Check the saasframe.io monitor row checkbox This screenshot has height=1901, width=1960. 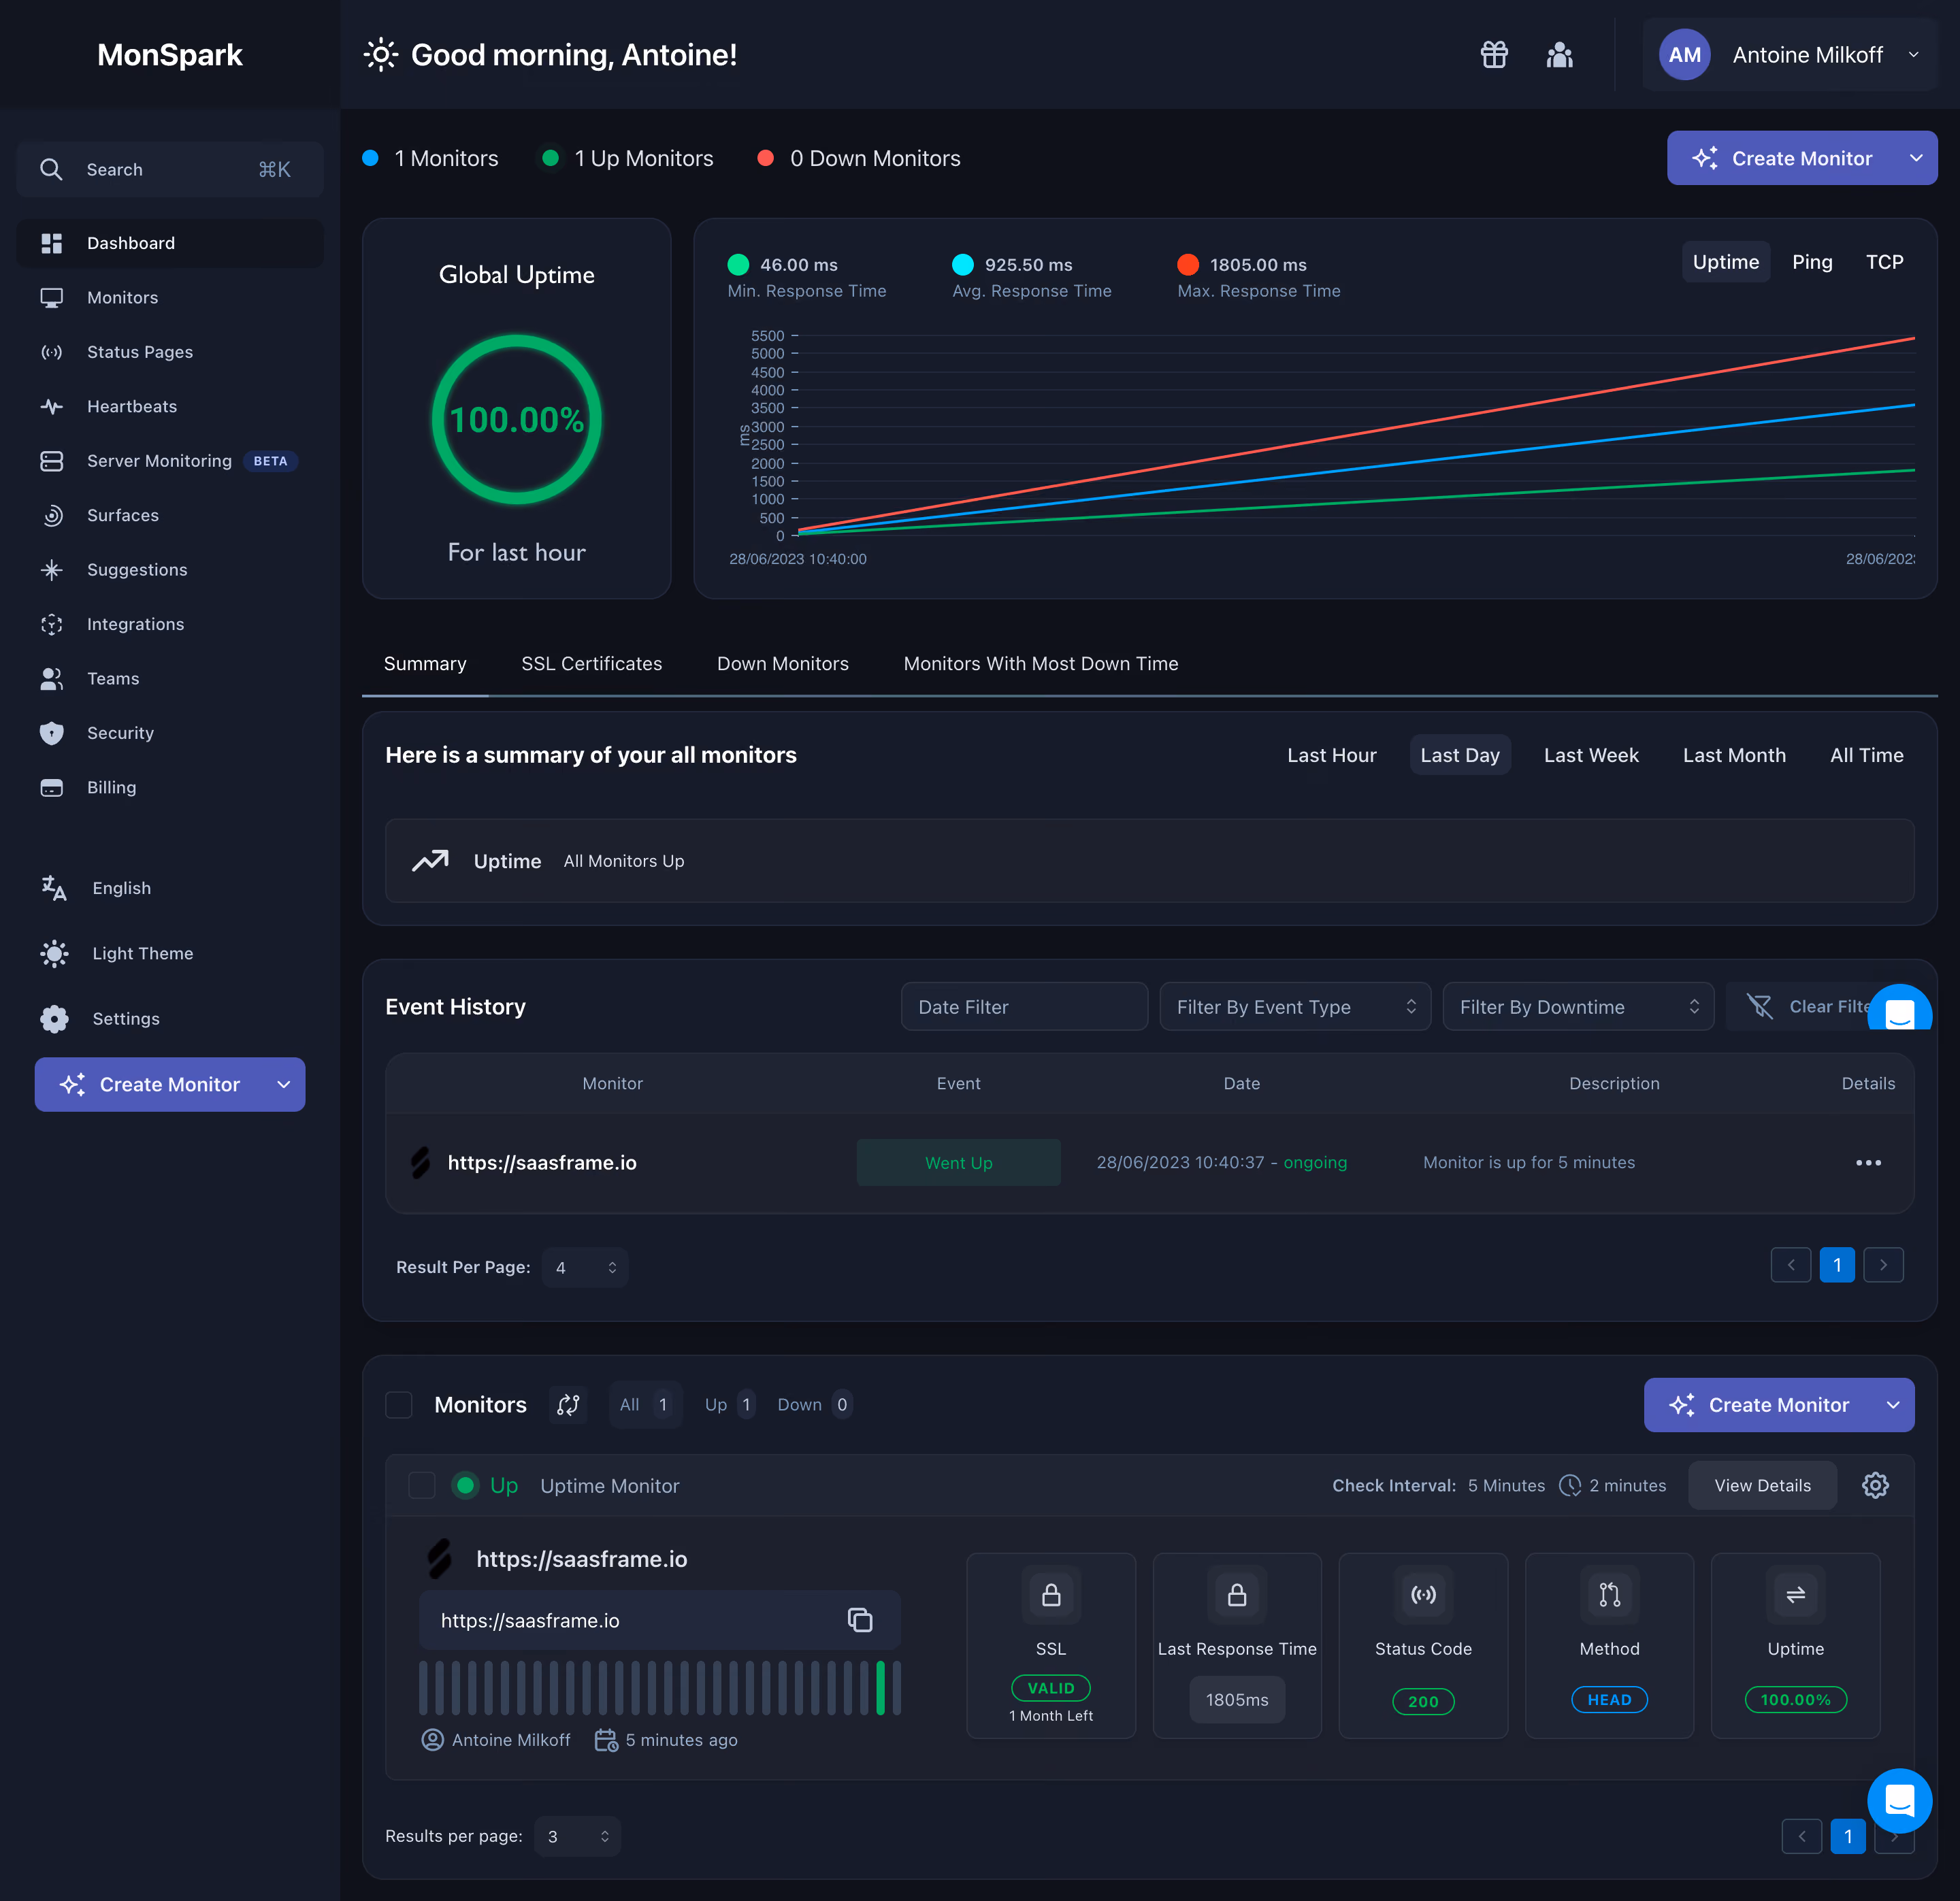[x=422, y=1485]
